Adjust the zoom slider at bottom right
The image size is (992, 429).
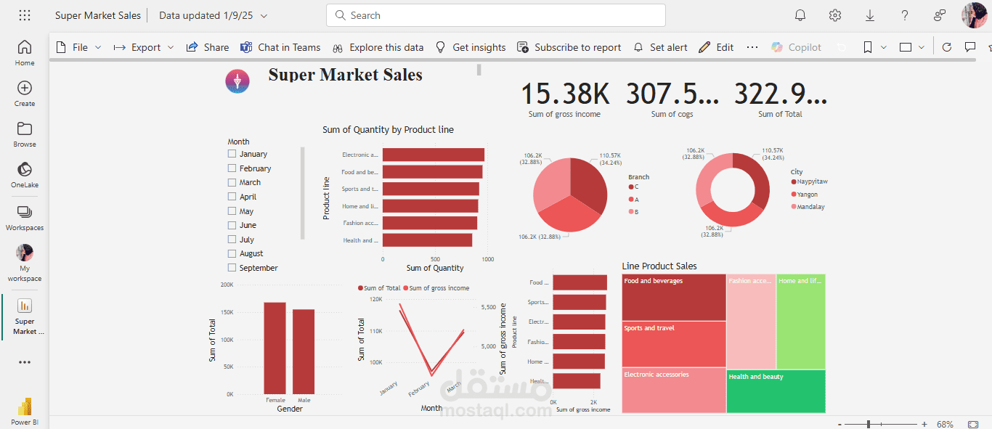coord(869,423)
